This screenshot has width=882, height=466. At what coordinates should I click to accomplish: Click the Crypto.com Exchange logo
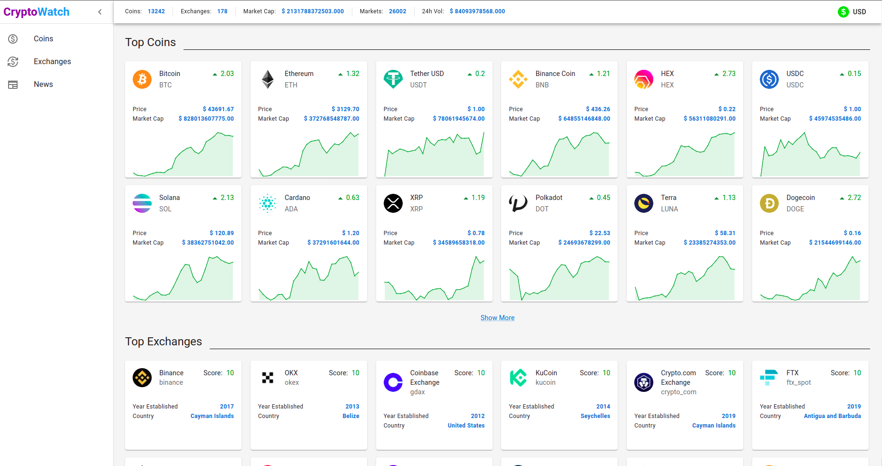click(644, 382)
